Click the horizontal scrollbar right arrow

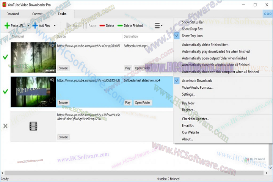[266, 173]
